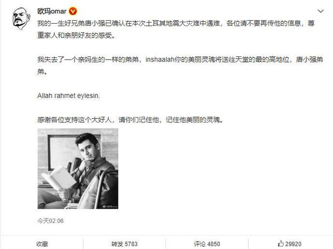Click the 今天02:06 timestamp

click(x=50, y=221)
